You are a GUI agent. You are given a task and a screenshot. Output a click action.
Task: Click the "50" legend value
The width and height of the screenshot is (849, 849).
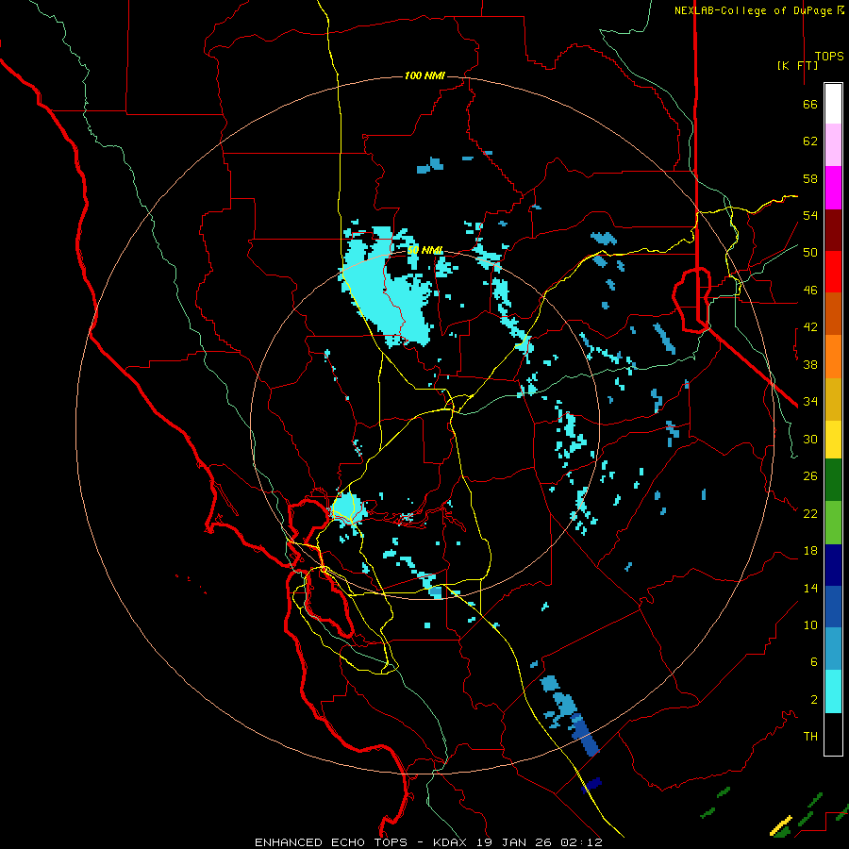pos(810,253)
